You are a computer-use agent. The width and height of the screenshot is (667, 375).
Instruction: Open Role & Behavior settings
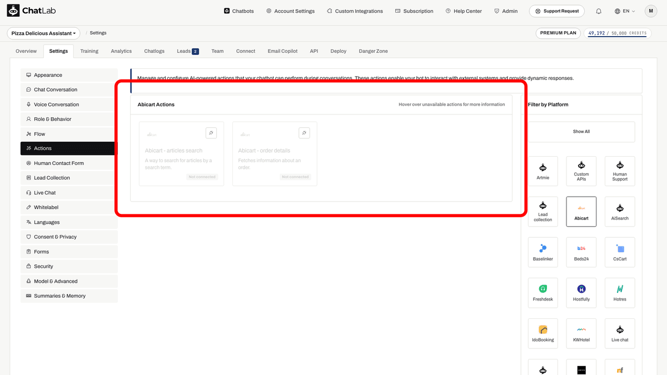tap(69, 119)
